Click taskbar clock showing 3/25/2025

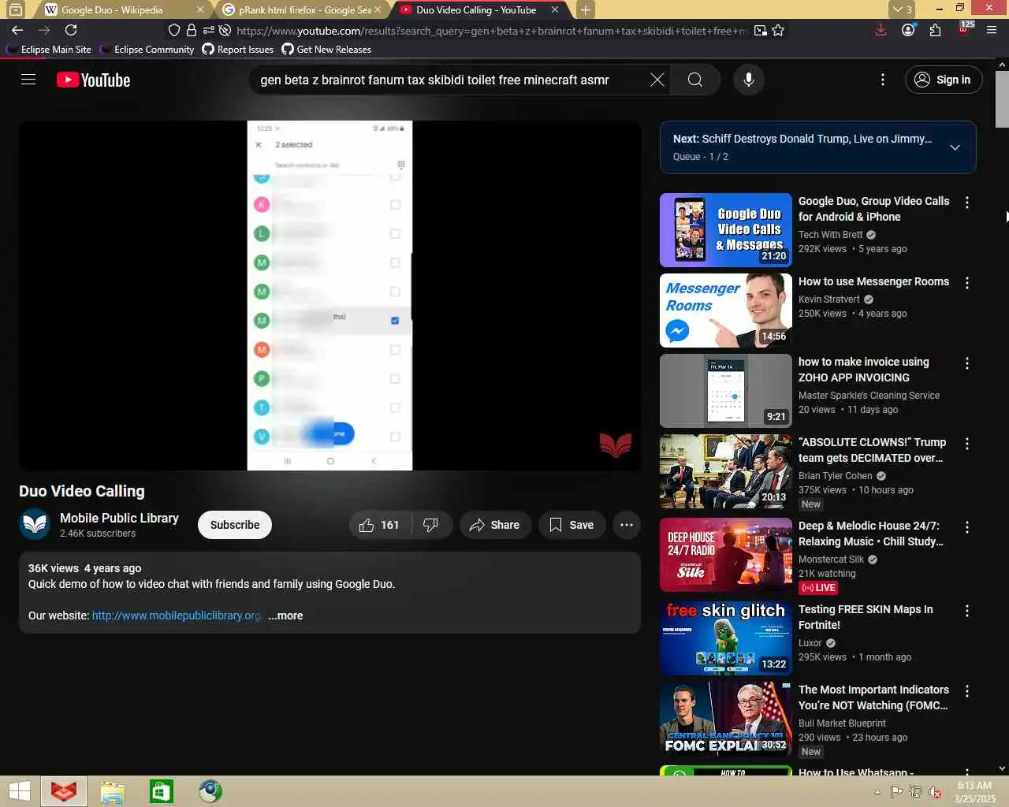click(x=975, y=792)
